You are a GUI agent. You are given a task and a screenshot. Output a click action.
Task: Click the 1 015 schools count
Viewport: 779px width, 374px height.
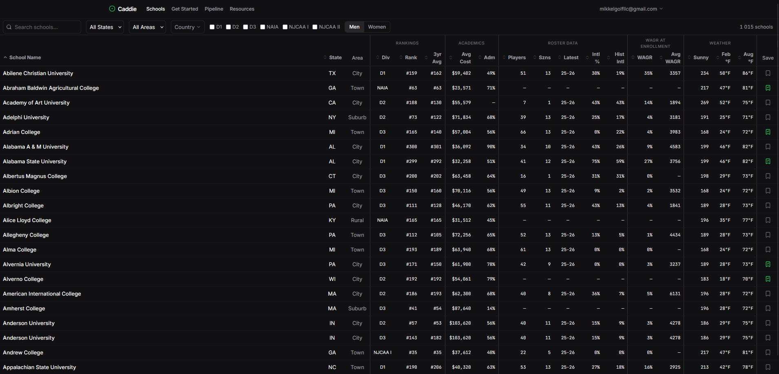[x=756, y=27]
